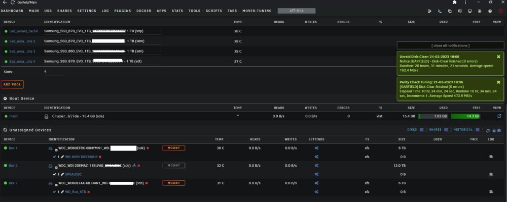Mount the WD60EFAX (sds) disk
This screenshot has width=507, height=202.
pos(173,183)
